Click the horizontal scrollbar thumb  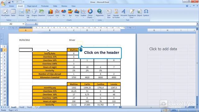(151, 107)
